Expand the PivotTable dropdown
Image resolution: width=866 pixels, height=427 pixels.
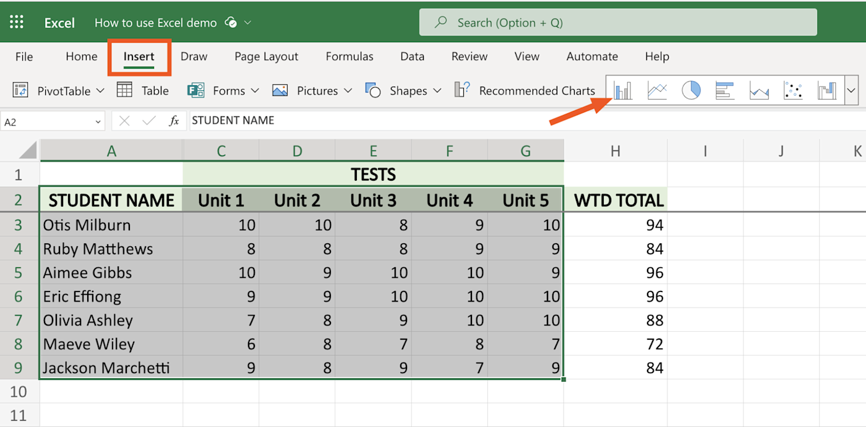pyautogui.click(x=101, y=91)
